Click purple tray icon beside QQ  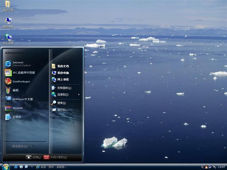pos(210,167)
